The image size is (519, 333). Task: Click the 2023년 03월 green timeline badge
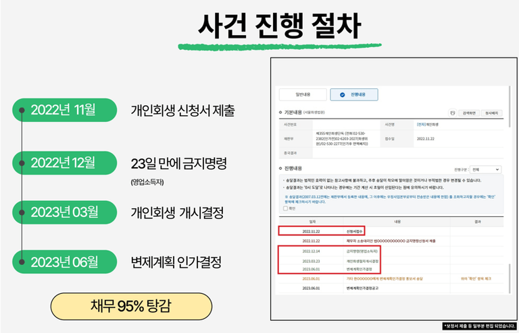tap(64, 212)
